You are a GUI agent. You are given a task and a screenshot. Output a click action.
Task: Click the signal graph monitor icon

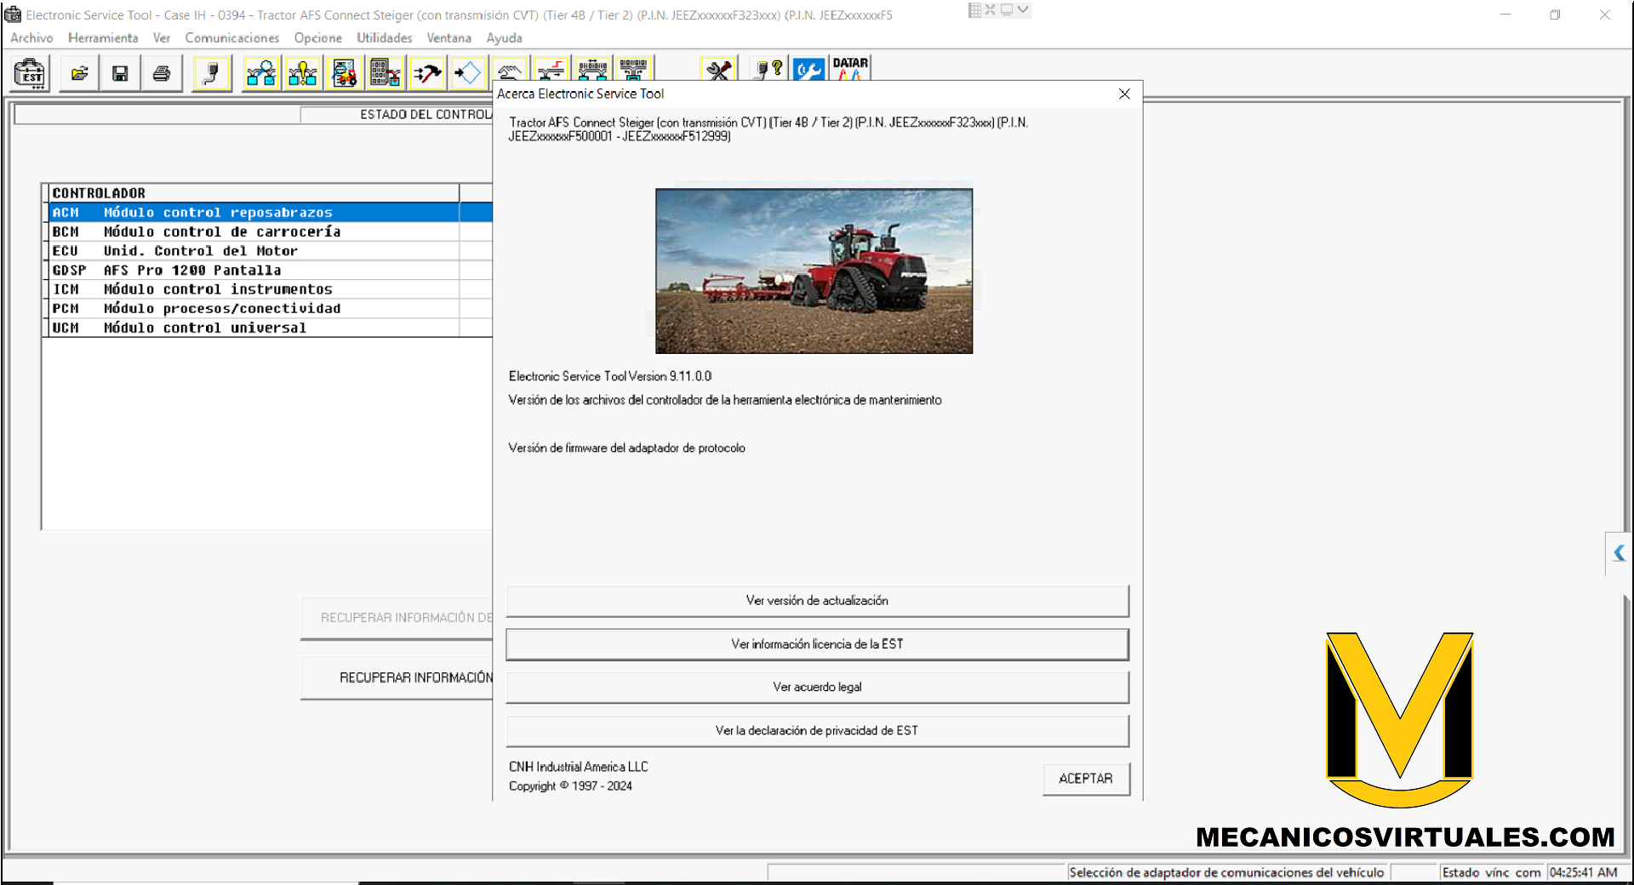(x=551, y=70)
